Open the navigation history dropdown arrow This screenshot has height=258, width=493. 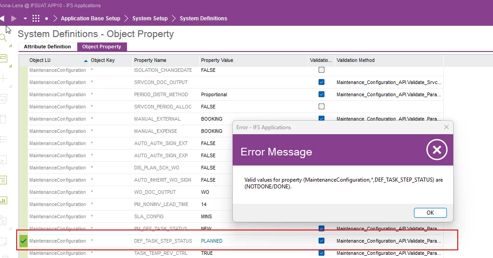point(25,19)
